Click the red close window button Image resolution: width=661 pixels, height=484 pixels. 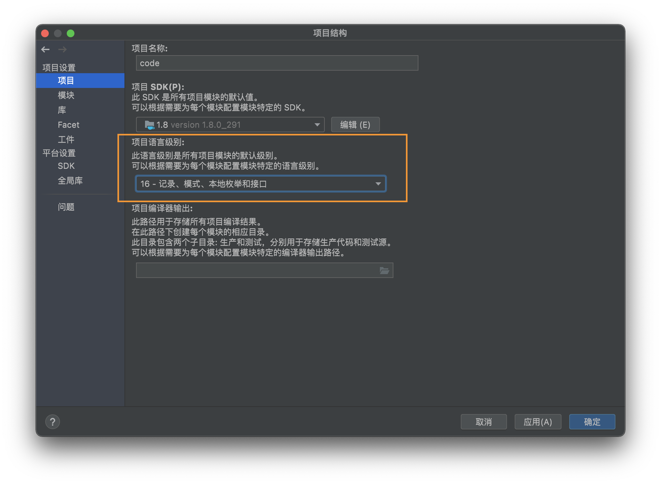(x=45, y=33)
